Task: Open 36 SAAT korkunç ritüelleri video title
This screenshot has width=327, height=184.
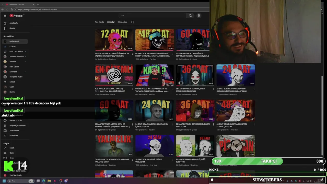Action: pos(193,125)
